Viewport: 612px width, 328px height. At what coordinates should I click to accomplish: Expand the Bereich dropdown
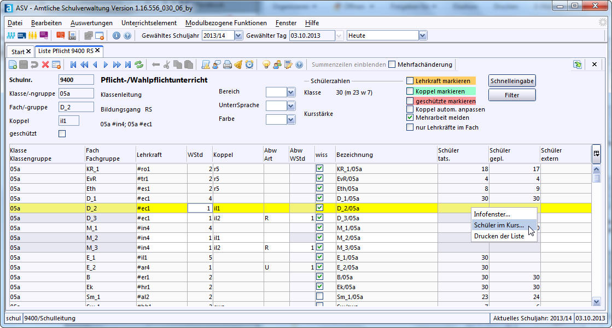pyautogui.click(x=291, y=92)
